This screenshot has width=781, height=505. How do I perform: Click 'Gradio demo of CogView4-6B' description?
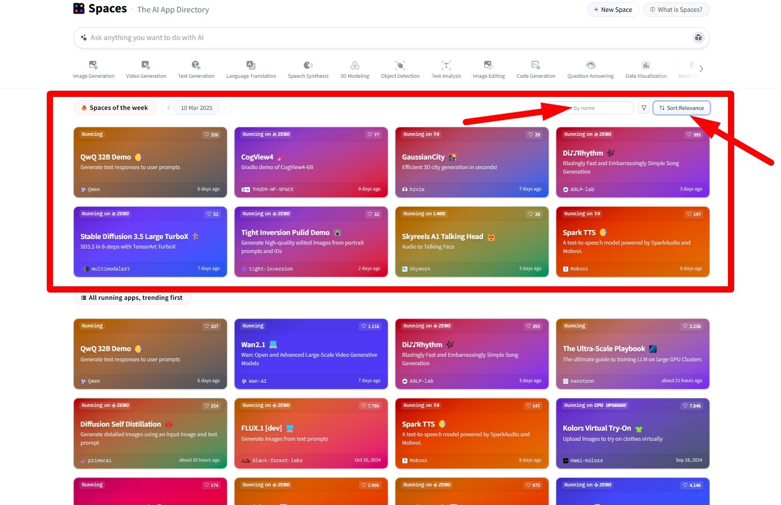[x=277, y=167]
